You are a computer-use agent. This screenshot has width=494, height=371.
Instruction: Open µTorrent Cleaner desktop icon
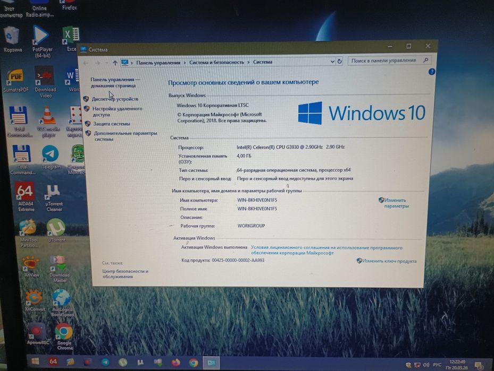54,198
